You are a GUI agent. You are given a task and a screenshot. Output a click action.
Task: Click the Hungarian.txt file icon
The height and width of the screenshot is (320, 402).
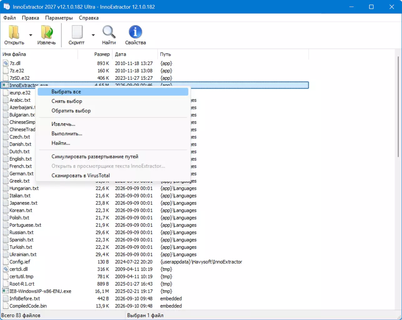6,188
